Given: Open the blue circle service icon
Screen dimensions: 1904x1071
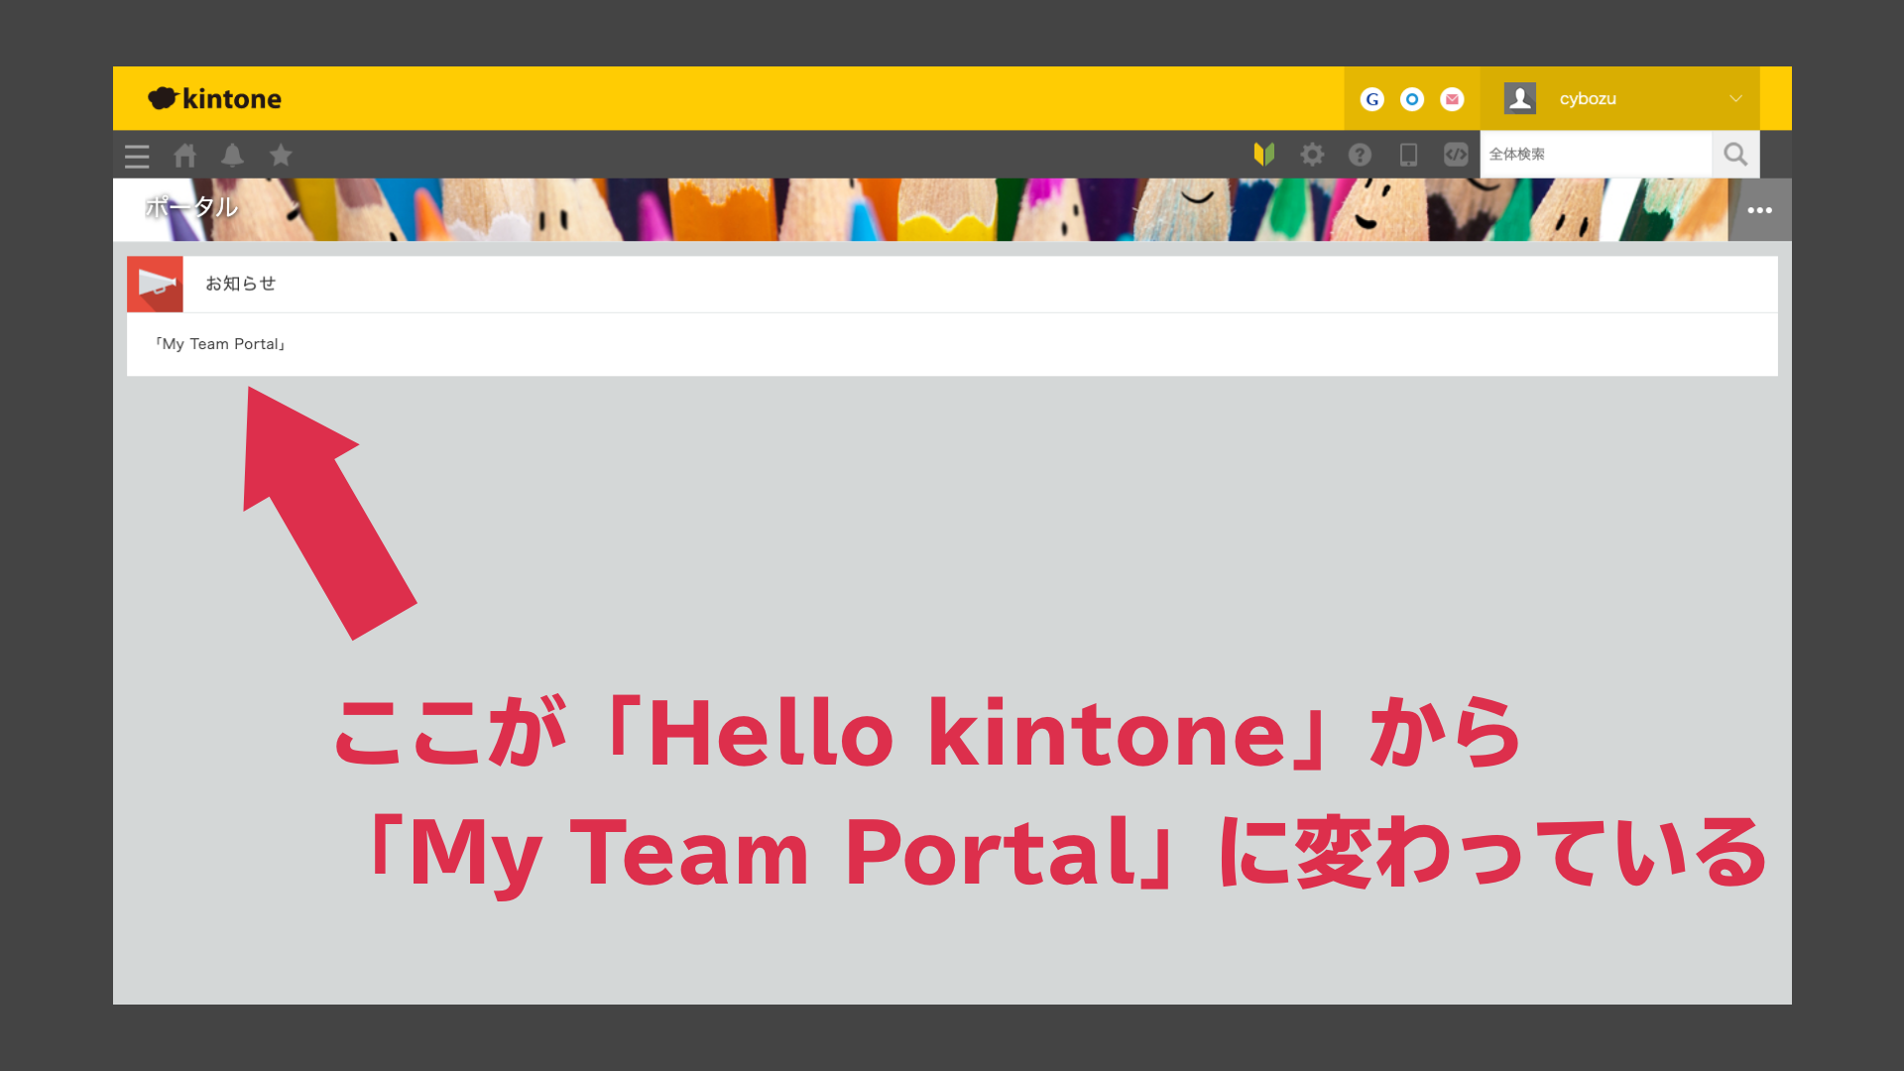Looking at the screenshot, I should click(1412, 99).
